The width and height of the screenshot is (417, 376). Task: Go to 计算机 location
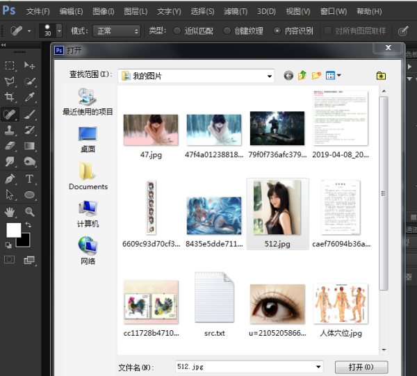(88, 214)
